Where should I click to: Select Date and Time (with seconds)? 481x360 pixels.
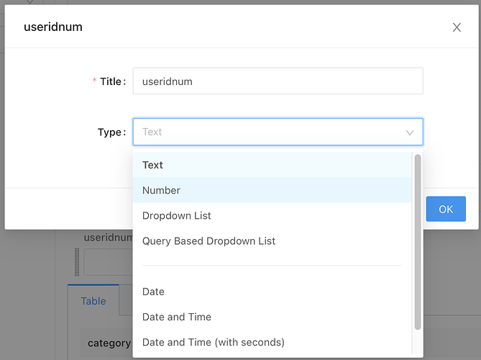[272, 342]
